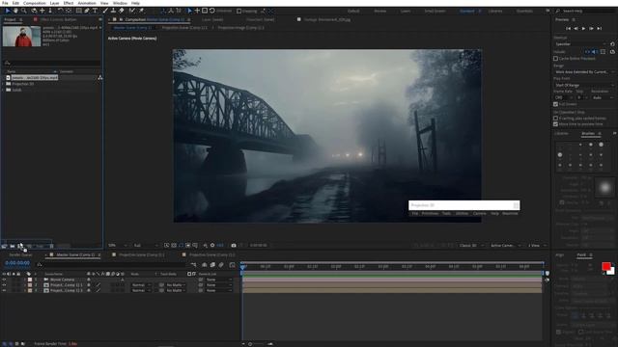Screen dimensions: 618x347
Task: Hide the third timeline layer
Action: click(4, 290)
